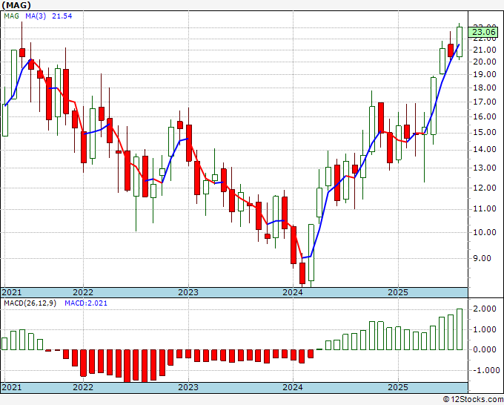Click the 20.00 price axis label
Image resolution: width=504 pixels, height=405 pixels.
click(x=485, y=62)
